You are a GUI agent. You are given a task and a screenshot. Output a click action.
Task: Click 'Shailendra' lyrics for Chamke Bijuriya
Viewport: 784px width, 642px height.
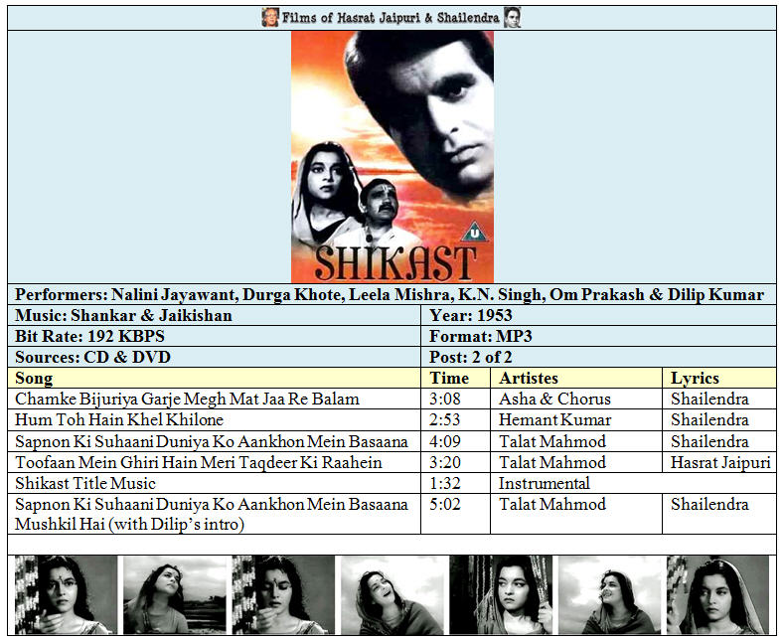coord(710,399)
